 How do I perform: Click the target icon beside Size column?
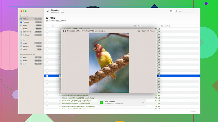pyautogui.click(x=135, y=26)
